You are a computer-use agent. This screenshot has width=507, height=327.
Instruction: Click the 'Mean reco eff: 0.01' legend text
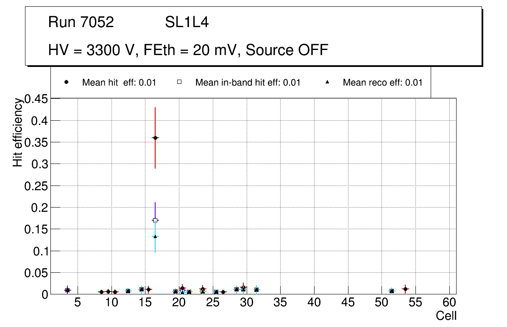tap(382, 83)
